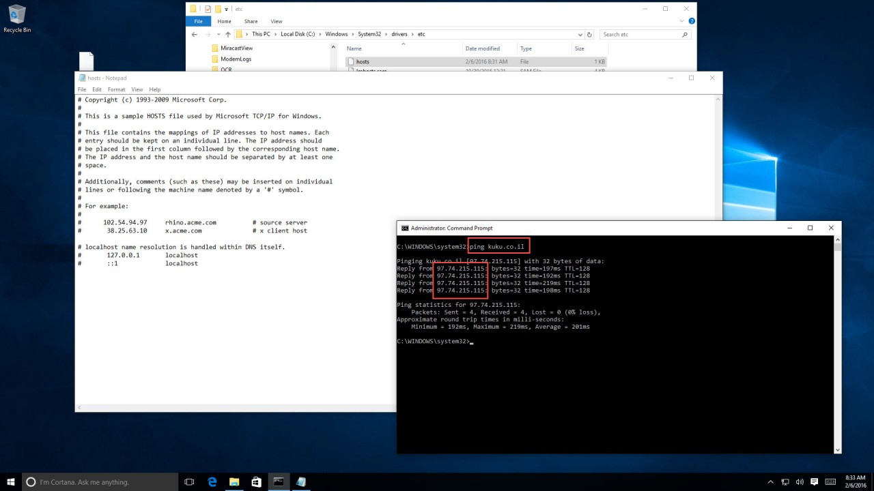
Task: Click the volume icon in system tray
Action: coord(800,481)
